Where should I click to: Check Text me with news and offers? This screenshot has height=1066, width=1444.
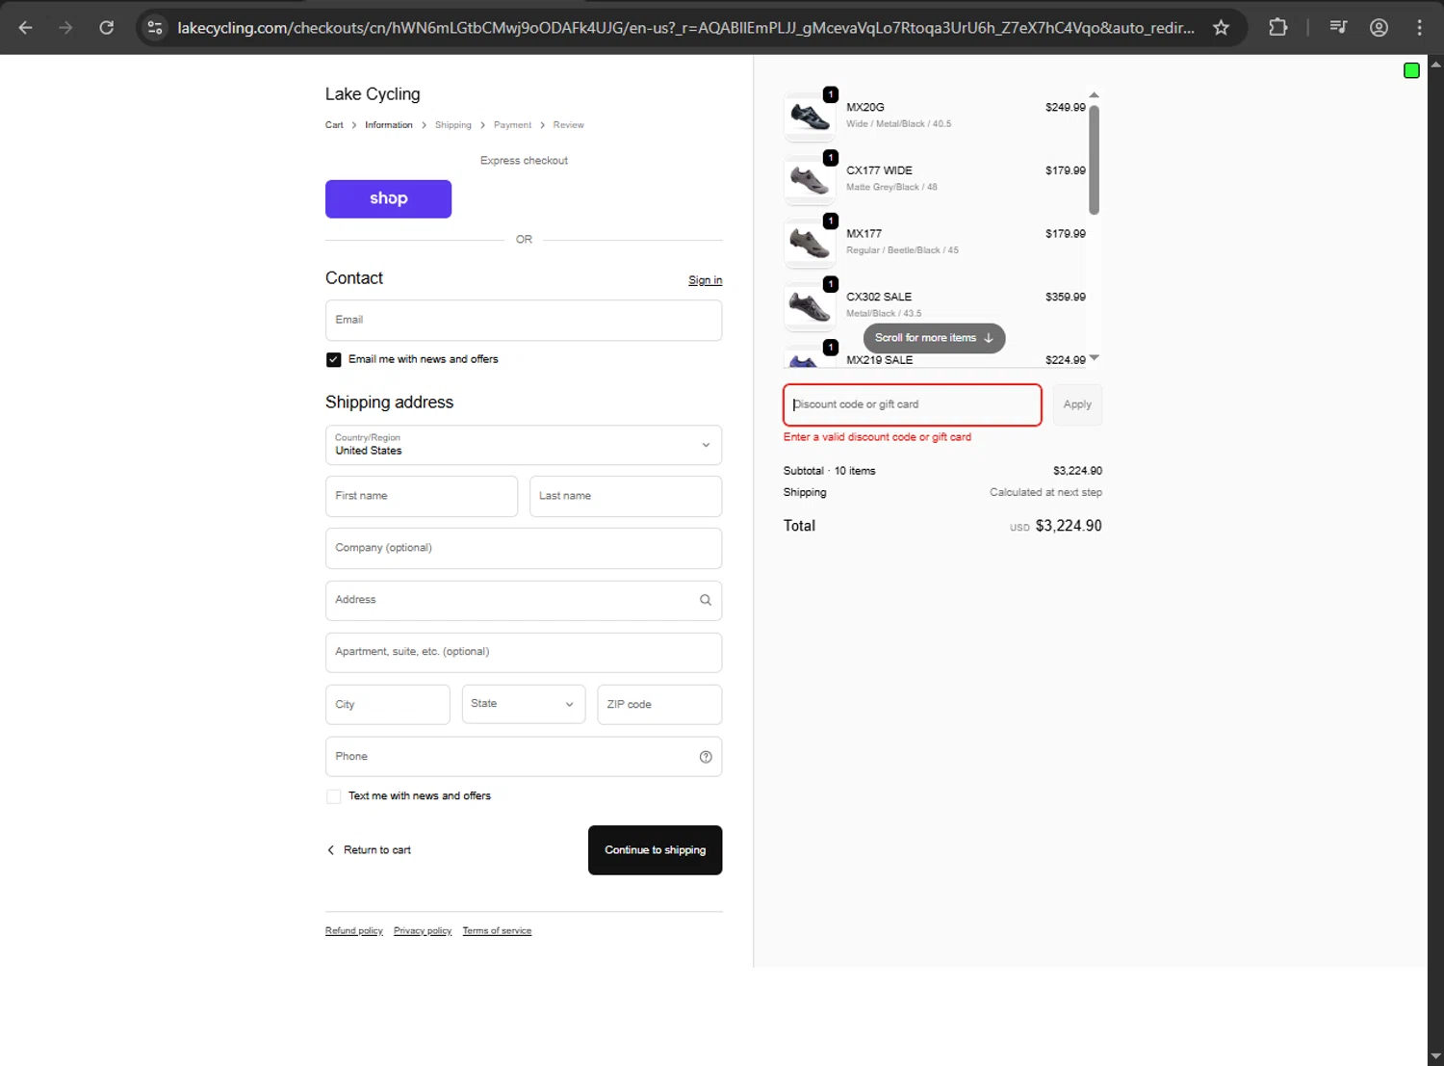(x=333, y=796)
